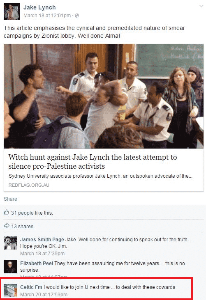Click the Share link under the post

[x=10, y=199]
